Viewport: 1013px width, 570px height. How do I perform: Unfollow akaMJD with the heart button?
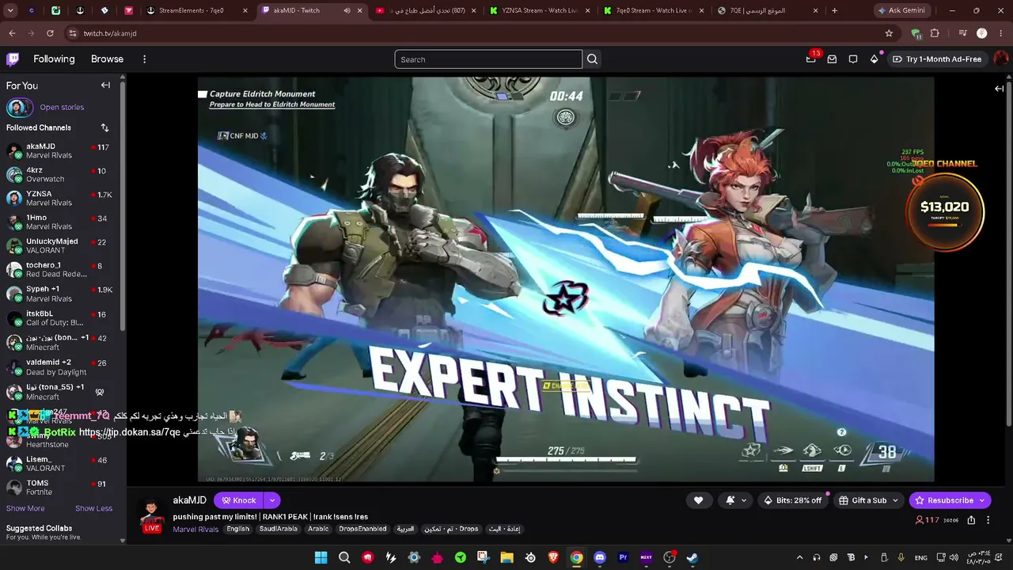698,500
